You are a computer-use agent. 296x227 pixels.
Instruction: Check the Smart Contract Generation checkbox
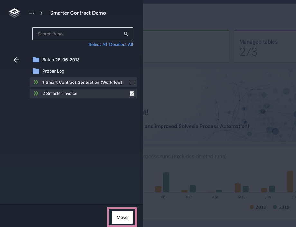(x=132, y=82)
